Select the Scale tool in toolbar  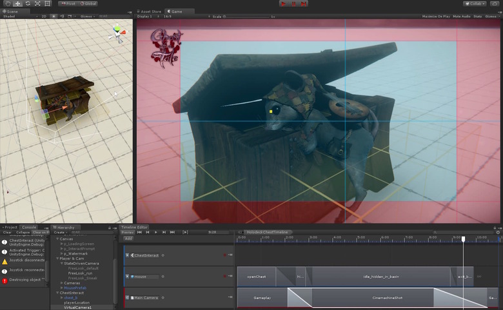tap(37, 4)
